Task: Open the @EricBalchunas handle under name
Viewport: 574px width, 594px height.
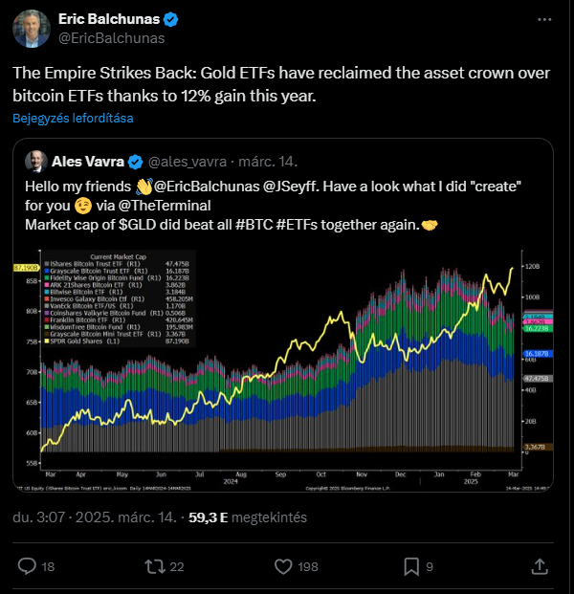Action: tap(111, 38)
